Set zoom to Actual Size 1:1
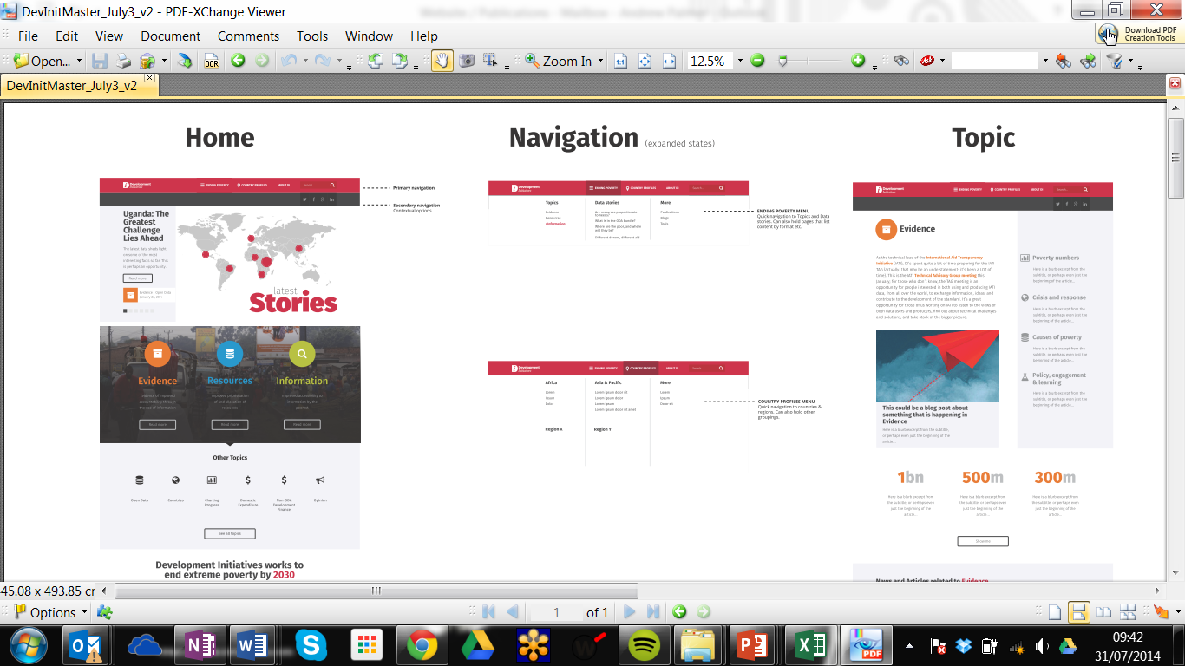1185x666 pixels. 620,61
